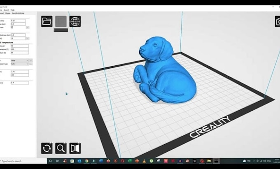Click the Rotate model tool icon
Viewport: 280px width, 169px height.
pos(47,148)
